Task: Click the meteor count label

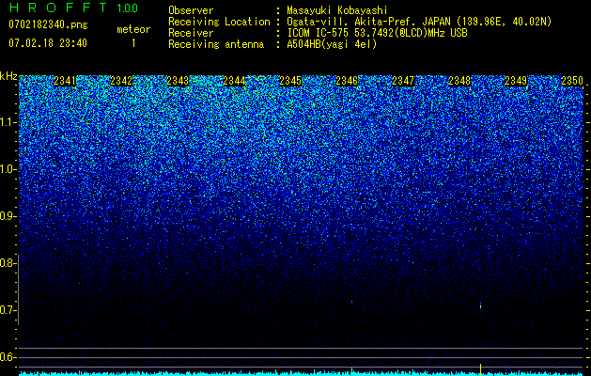Action: pyautogui.click(x=133, y=29)
